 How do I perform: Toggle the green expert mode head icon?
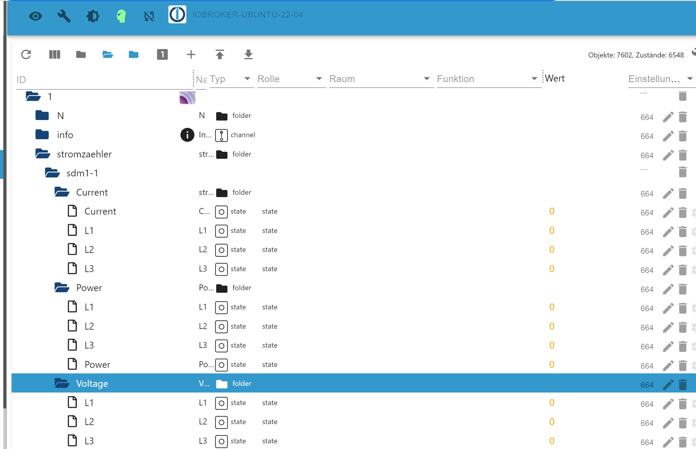(121, 16)
